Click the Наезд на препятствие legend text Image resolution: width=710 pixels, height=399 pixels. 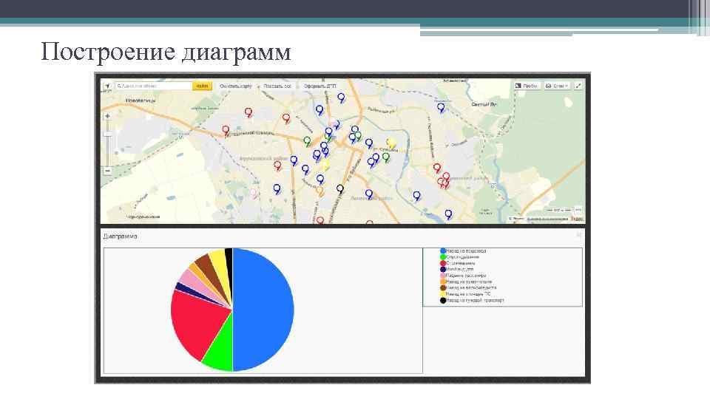point(469,282)
